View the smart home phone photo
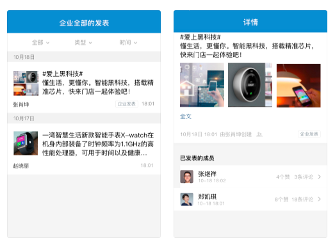The height and width of the screenshot is (245, 335). click(x=202, y=84)
